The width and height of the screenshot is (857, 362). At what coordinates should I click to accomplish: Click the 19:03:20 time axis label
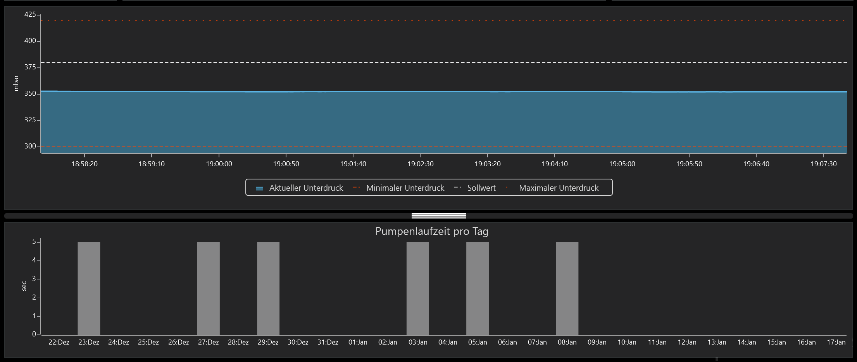(488, 164)
